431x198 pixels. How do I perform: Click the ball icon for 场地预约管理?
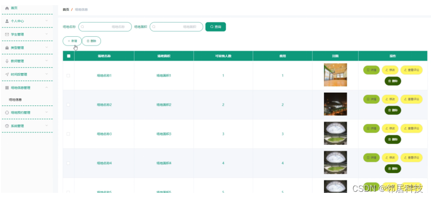point(7,113)
